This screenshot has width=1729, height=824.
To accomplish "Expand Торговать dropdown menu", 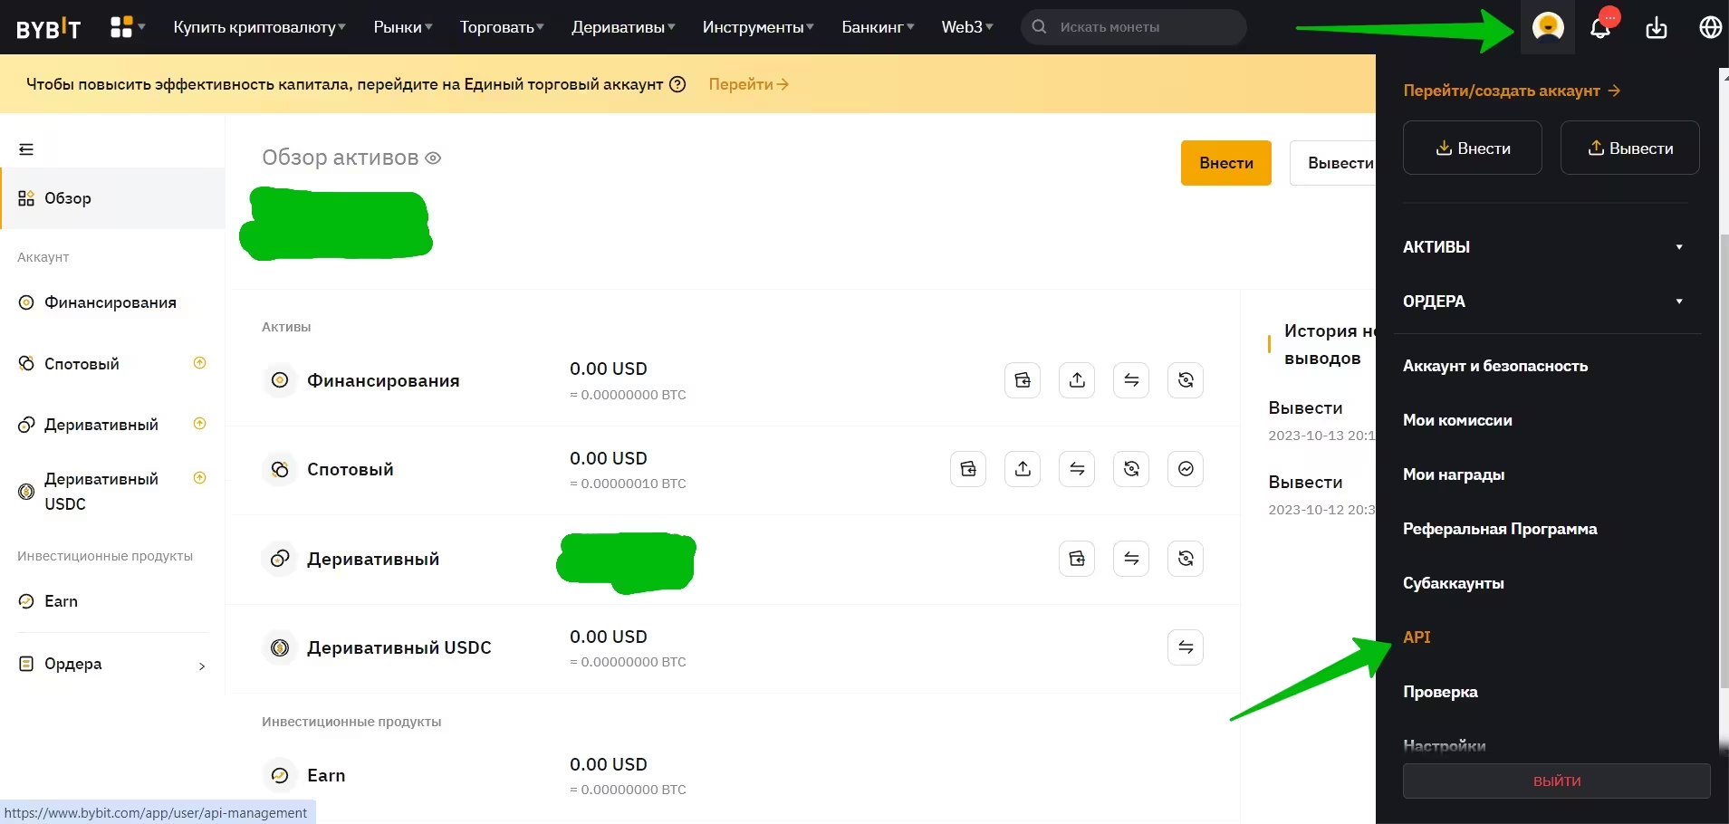I will (502, 27).
